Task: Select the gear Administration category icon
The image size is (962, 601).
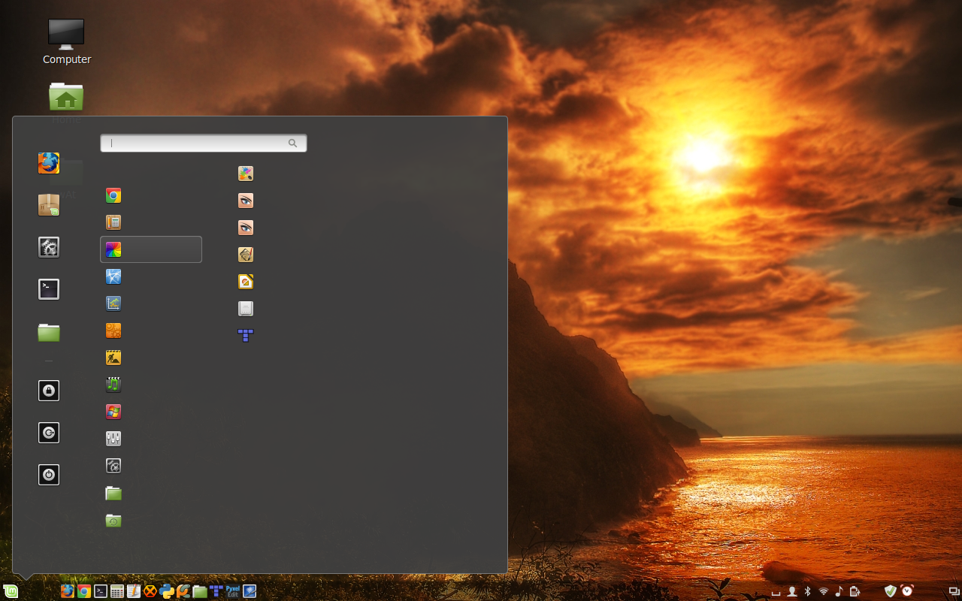Action: pos(113,466)
